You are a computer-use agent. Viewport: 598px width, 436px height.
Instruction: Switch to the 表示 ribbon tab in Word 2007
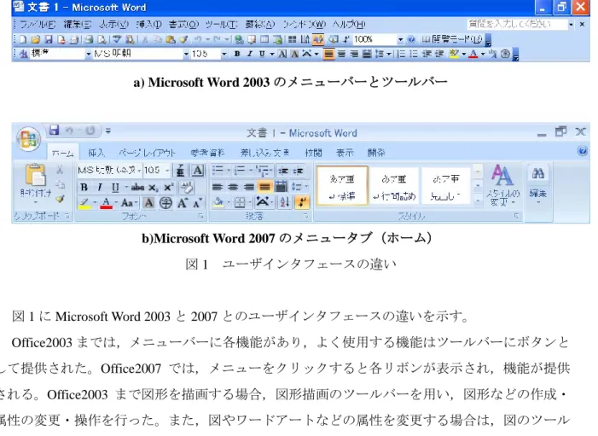345,154
